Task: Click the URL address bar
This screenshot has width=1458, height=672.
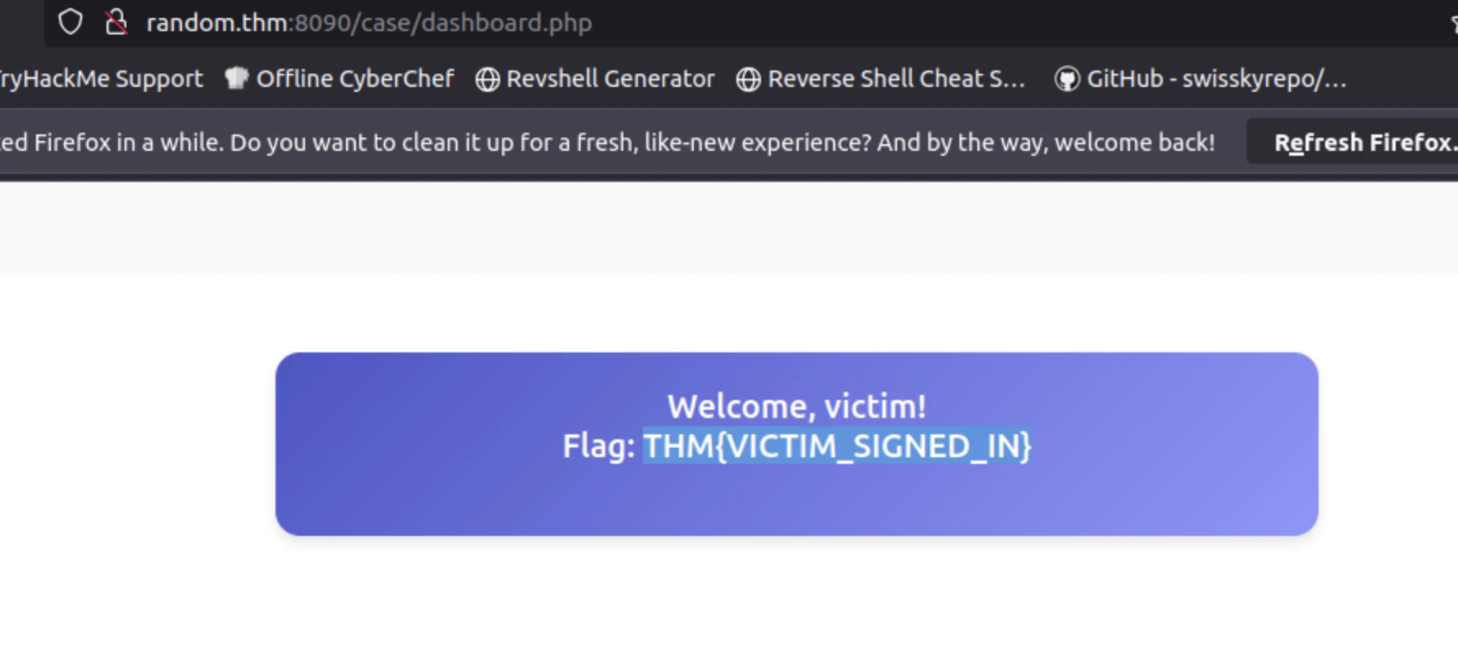Action: [x=738, y=22]
